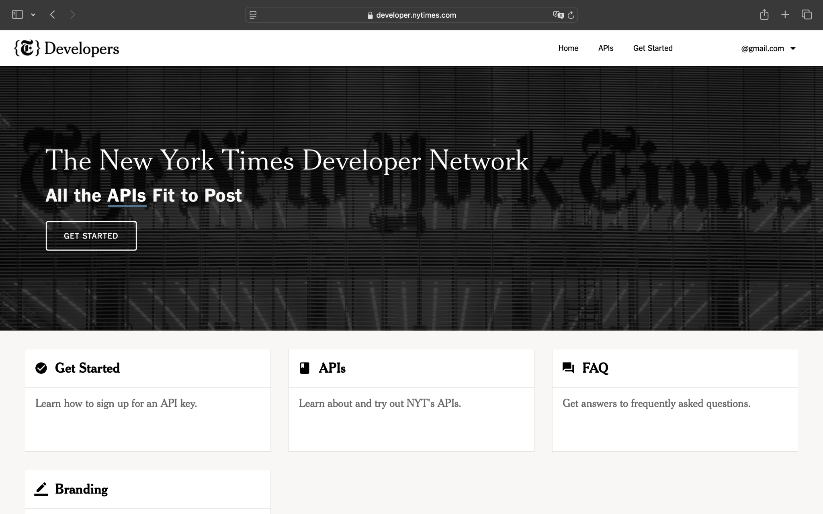
Task: Open Get Started in top navigation
Action: pos(653,48)
